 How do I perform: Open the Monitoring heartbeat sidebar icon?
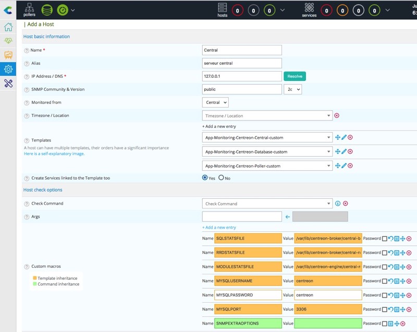tap(8, 41)
